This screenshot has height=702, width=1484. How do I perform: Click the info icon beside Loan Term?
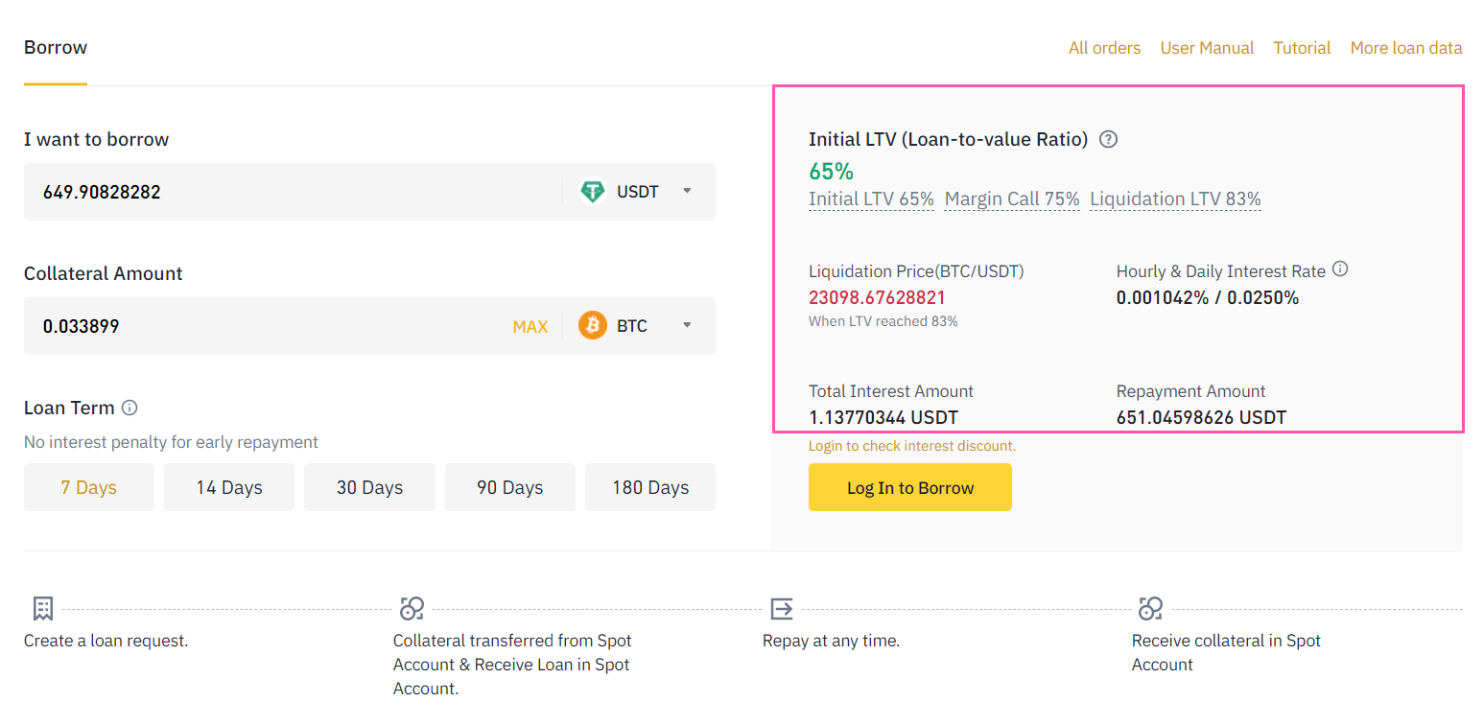[x=130, y=408]
